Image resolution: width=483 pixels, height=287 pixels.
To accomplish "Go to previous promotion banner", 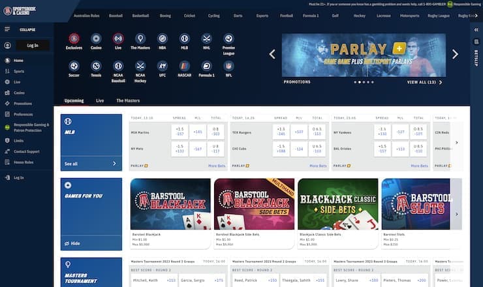I will click(272, 55).
